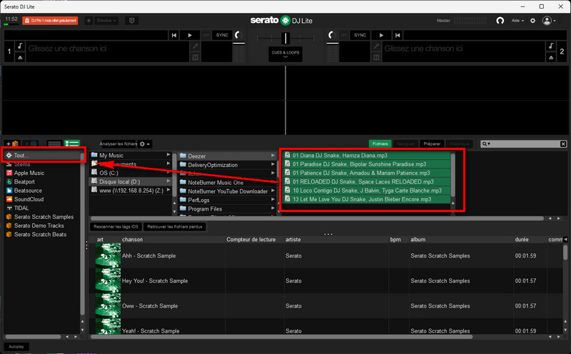571x354 pixels.
Task: Open the DJ Pro free month offer
Action: coord(50,21)
